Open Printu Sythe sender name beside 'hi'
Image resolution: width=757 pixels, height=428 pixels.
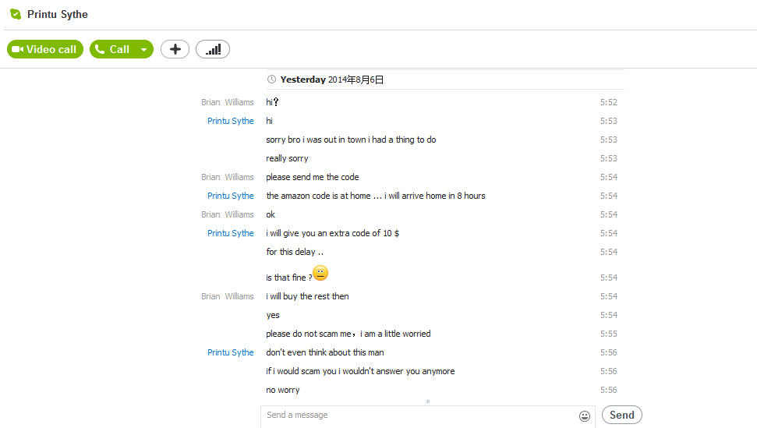point(230,121)
